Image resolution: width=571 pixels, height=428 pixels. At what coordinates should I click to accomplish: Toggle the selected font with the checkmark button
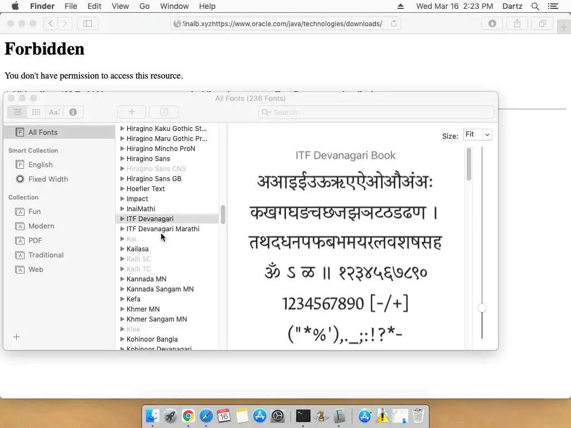tap(164, 112)
